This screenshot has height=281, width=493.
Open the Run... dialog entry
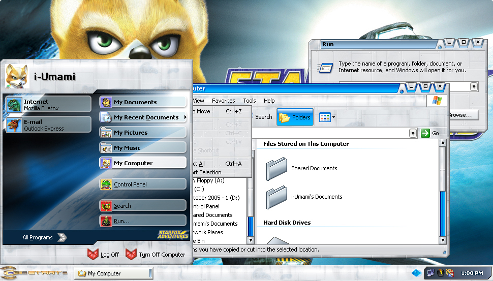tap(143, 221)
